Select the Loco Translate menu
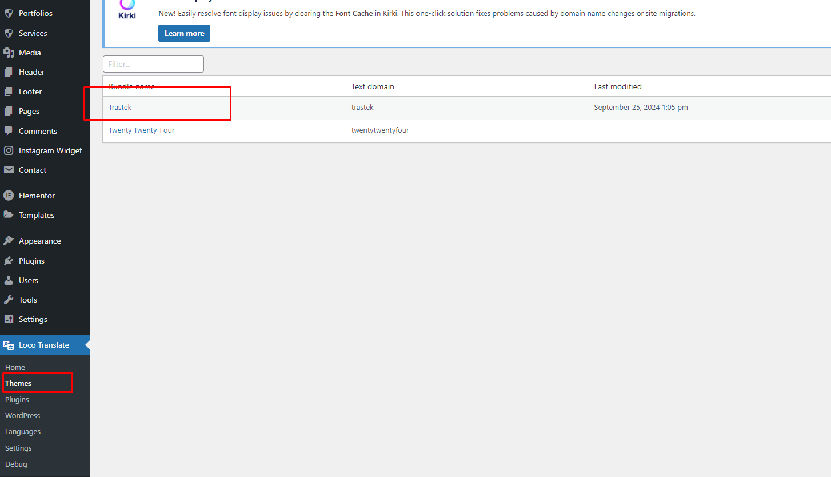831x477 pixels. (x=44, y=345)
